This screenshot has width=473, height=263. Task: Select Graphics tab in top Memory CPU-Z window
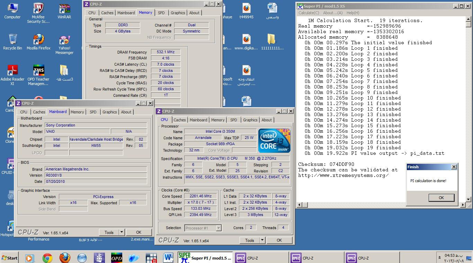[x=178, y=13]
